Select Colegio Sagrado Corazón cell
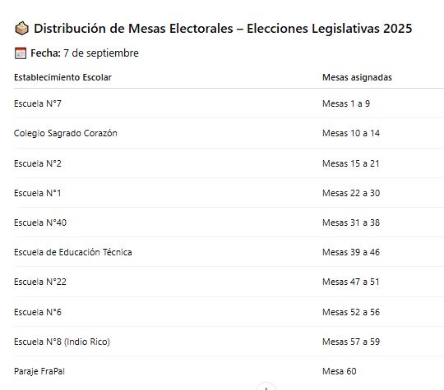444x390 pixels. point(66,133)
